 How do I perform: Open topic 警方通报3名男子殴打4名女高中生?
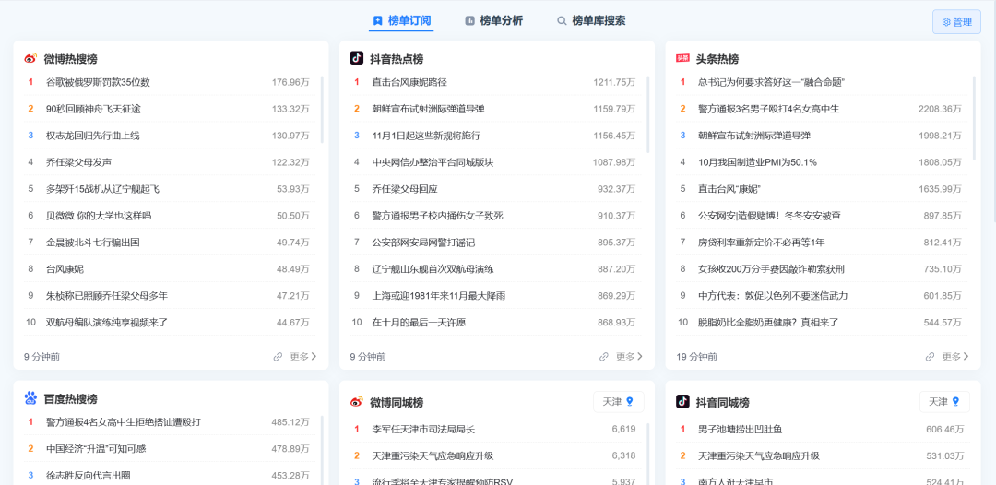[768, 109]
